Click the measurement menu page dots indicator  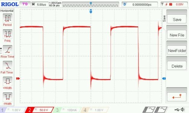click(1, 51)
